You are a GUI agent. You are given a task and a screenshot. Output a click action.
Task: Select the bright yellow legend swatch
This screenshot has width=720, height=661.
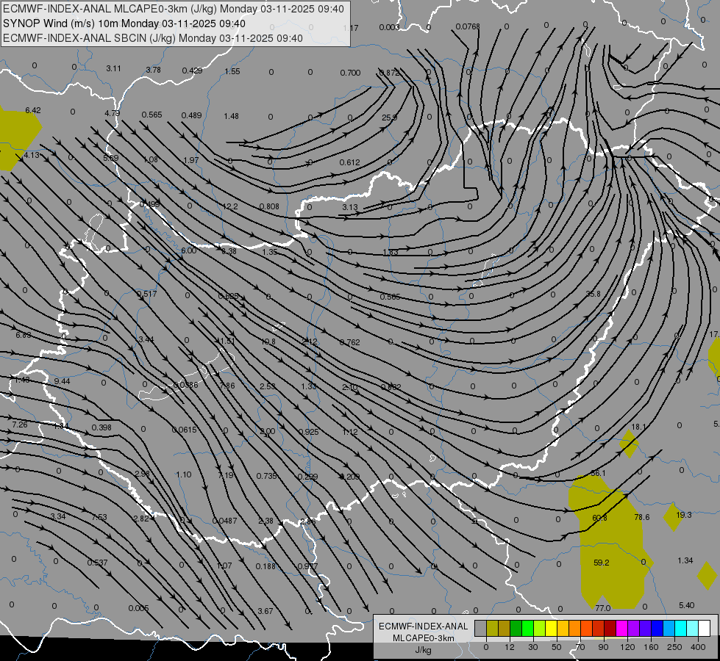point(551,628)
